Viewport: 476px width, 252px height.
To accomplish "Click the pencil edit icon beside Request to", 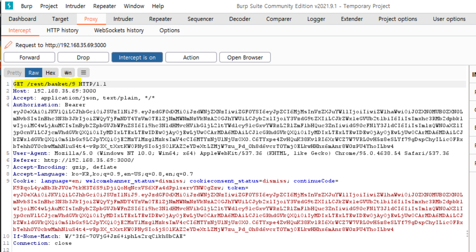I will click(8, 45).
